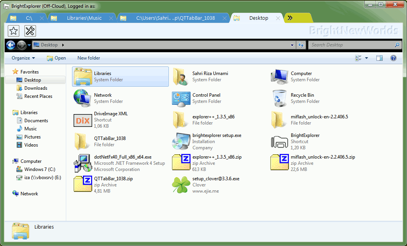Screen dimensions: 407x246
Task: Click the change view icon
Action: pos(359,58)
